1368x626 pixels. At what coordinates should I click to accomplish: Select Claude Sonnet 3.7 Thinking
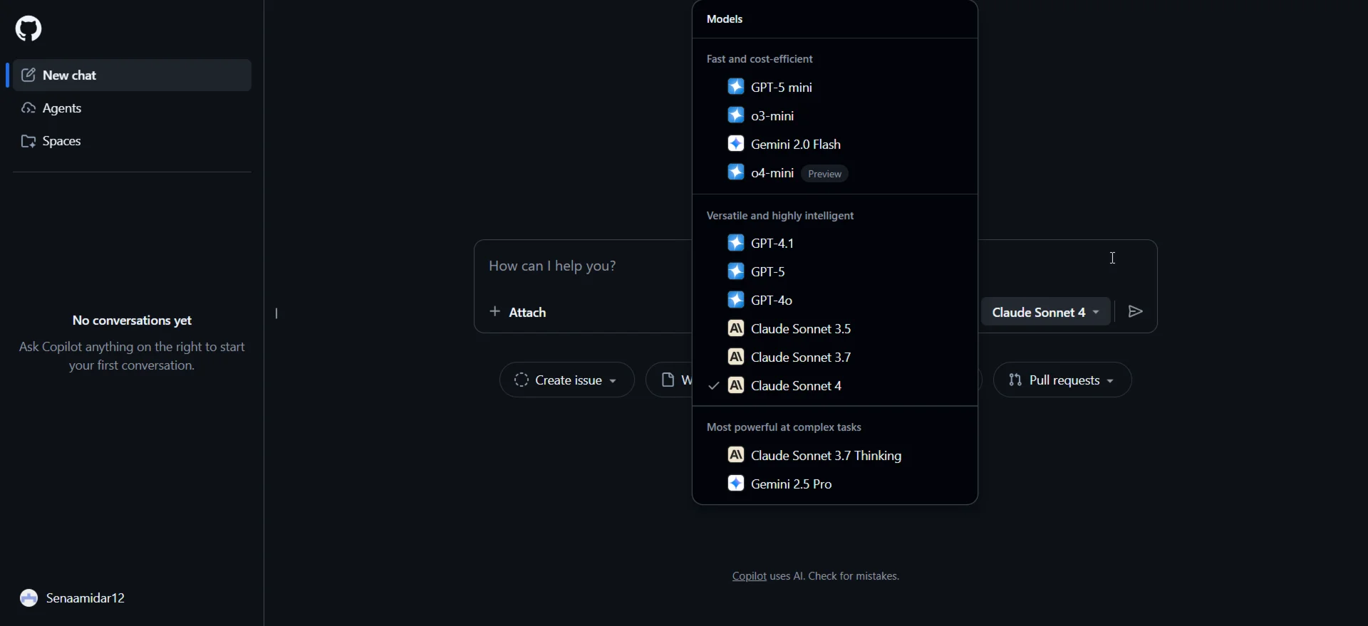coord(835,455)
